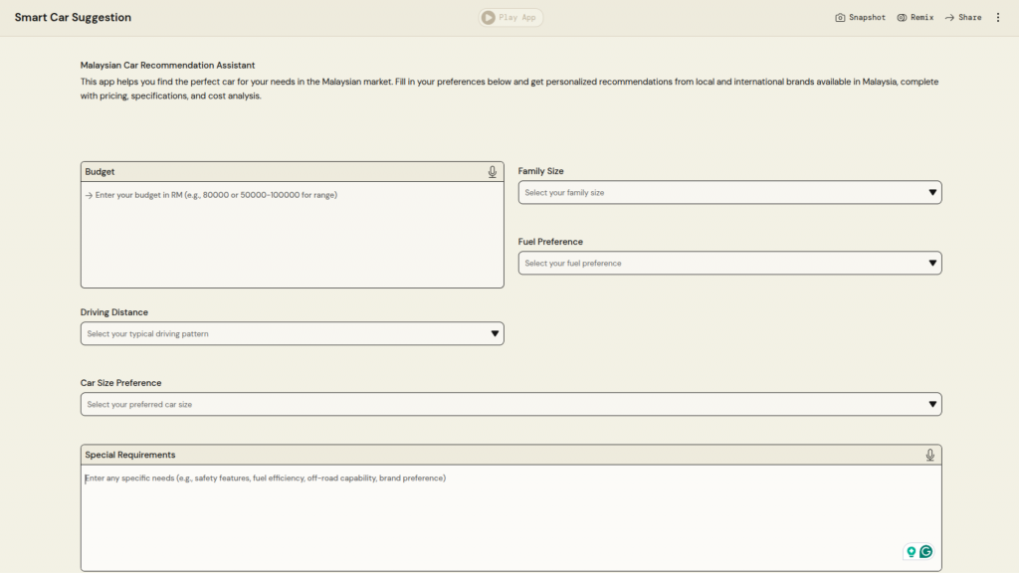Open the three-dot more options menu
This screenshot has height=573, width=1019.
(x=998, y=18)
